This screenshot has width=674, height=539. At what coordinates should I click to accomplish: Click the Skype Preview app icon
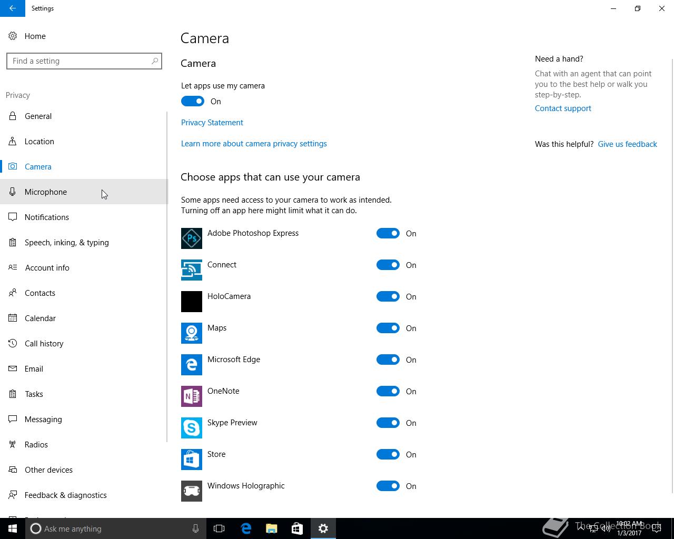click(x=192, y=428)
